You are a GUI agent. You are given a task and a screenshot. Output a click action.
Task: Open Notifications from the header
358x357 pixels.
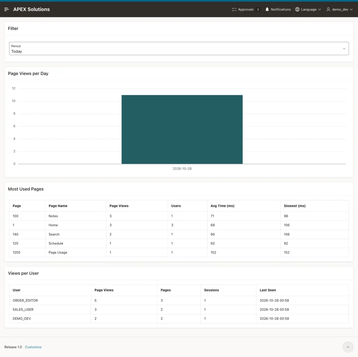click(x=278, y=9)
